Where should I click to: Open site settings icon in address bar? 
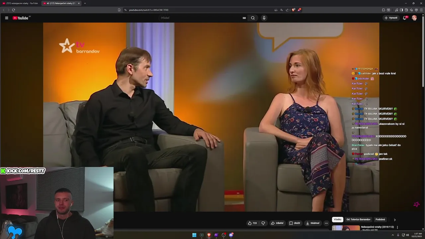(x=126, y=10)
